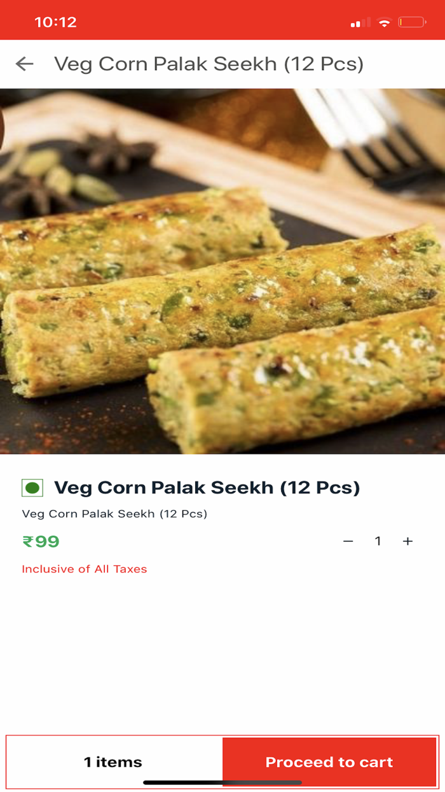Tap the quantity value 1
The image size is (445, 792).
tap(378, 541)
